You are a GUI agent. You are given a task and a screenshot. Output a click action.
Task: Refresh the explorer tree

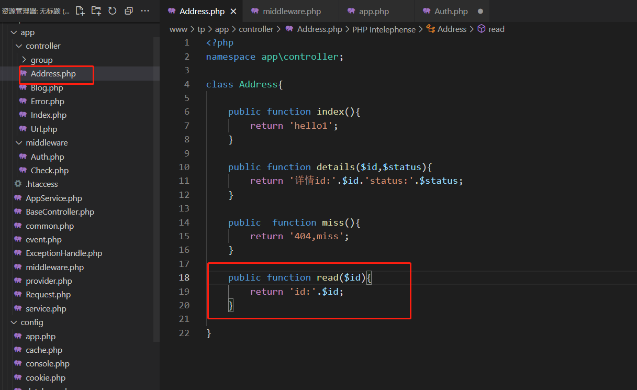(113, 10)
